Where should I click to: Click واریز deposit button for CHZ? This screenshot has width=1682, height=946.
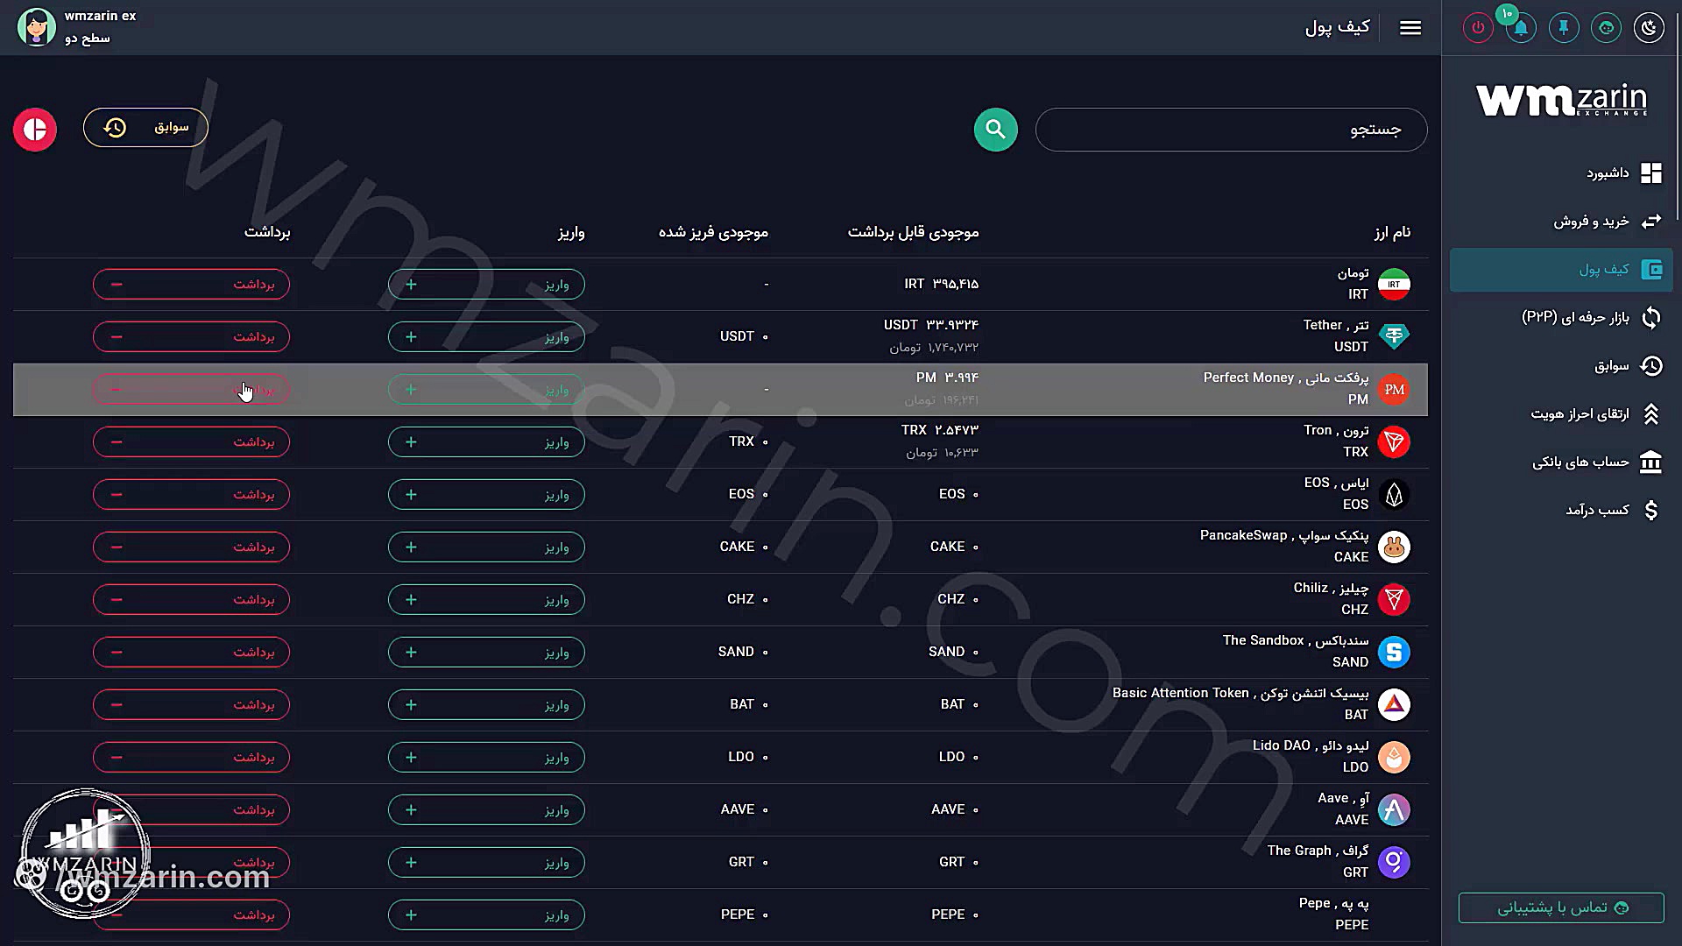click(x=486, y=599)
